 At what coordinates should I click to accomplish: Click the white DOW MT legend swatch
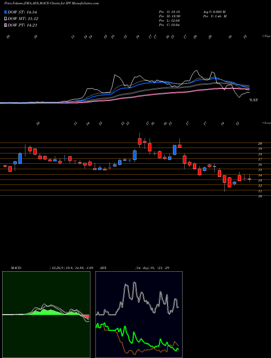6,19
